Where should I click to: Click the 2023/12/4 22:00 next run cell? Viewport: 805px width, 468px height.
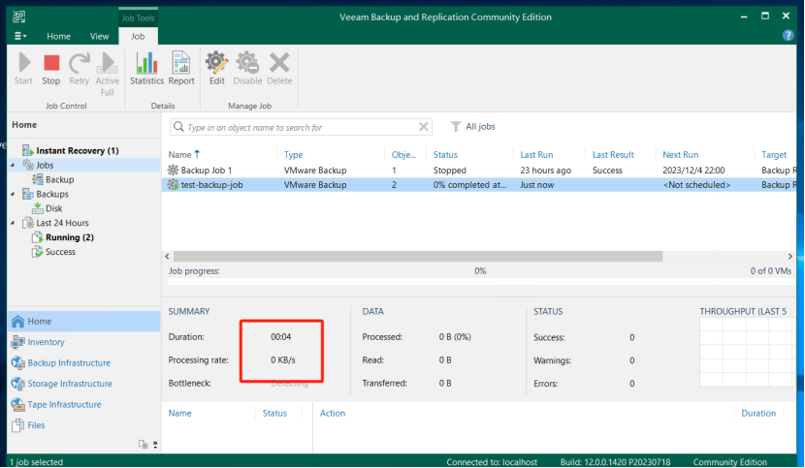click(x=693, y=171)
